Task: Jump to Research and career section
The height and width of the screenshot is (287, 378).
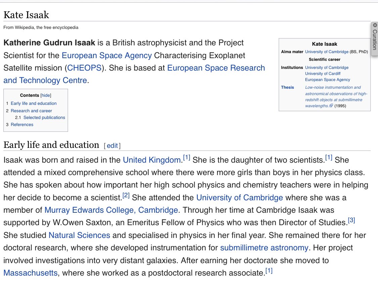Action: [x=31, y=111]
